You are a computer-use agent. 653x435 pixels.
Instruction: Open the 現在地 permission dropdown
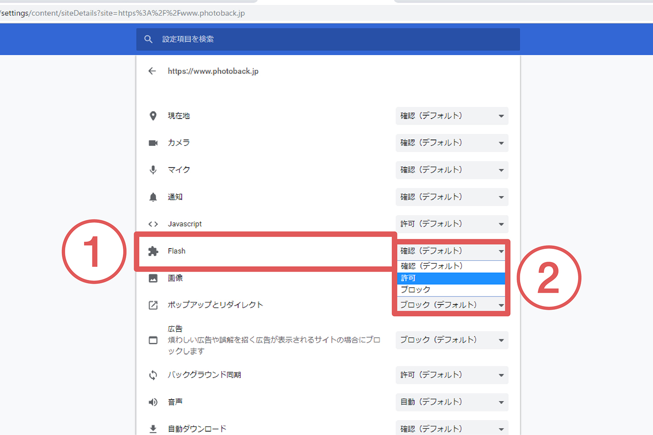click(x=452, y=116)
